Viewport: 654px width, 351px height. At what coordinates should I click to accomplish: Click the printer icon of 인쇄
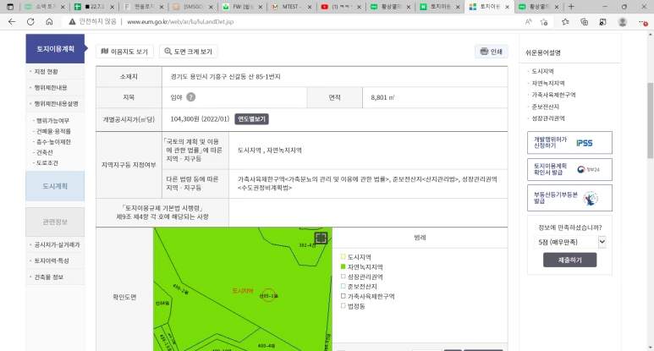pos(484,52)
